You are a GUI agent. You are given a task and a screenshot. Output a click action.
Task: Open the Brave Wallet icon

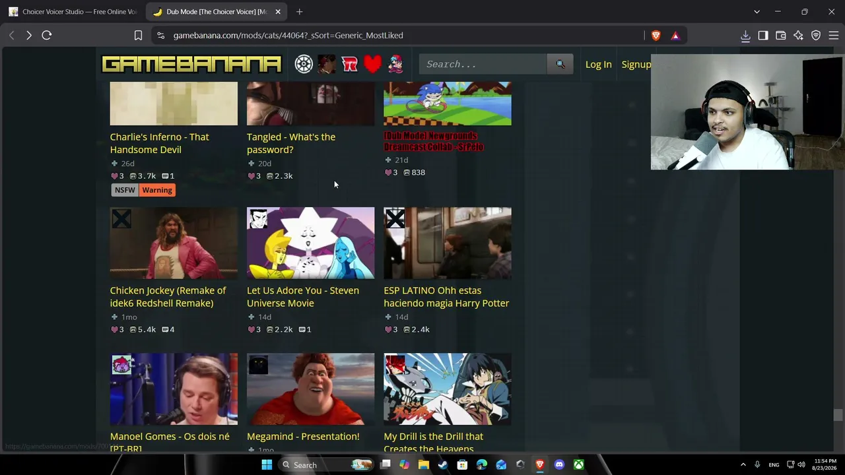tap(781, 36)
